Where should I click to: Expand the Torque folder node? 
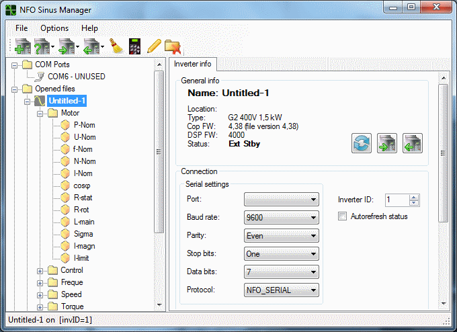click(x=40, y=307)
